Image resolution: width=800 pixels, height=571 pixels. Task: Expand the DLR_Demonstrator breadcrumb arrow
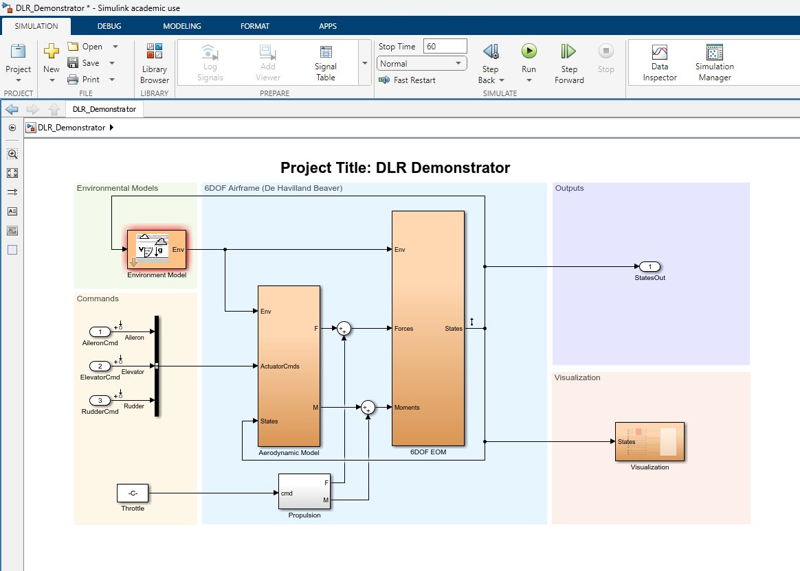coord(111,128)
